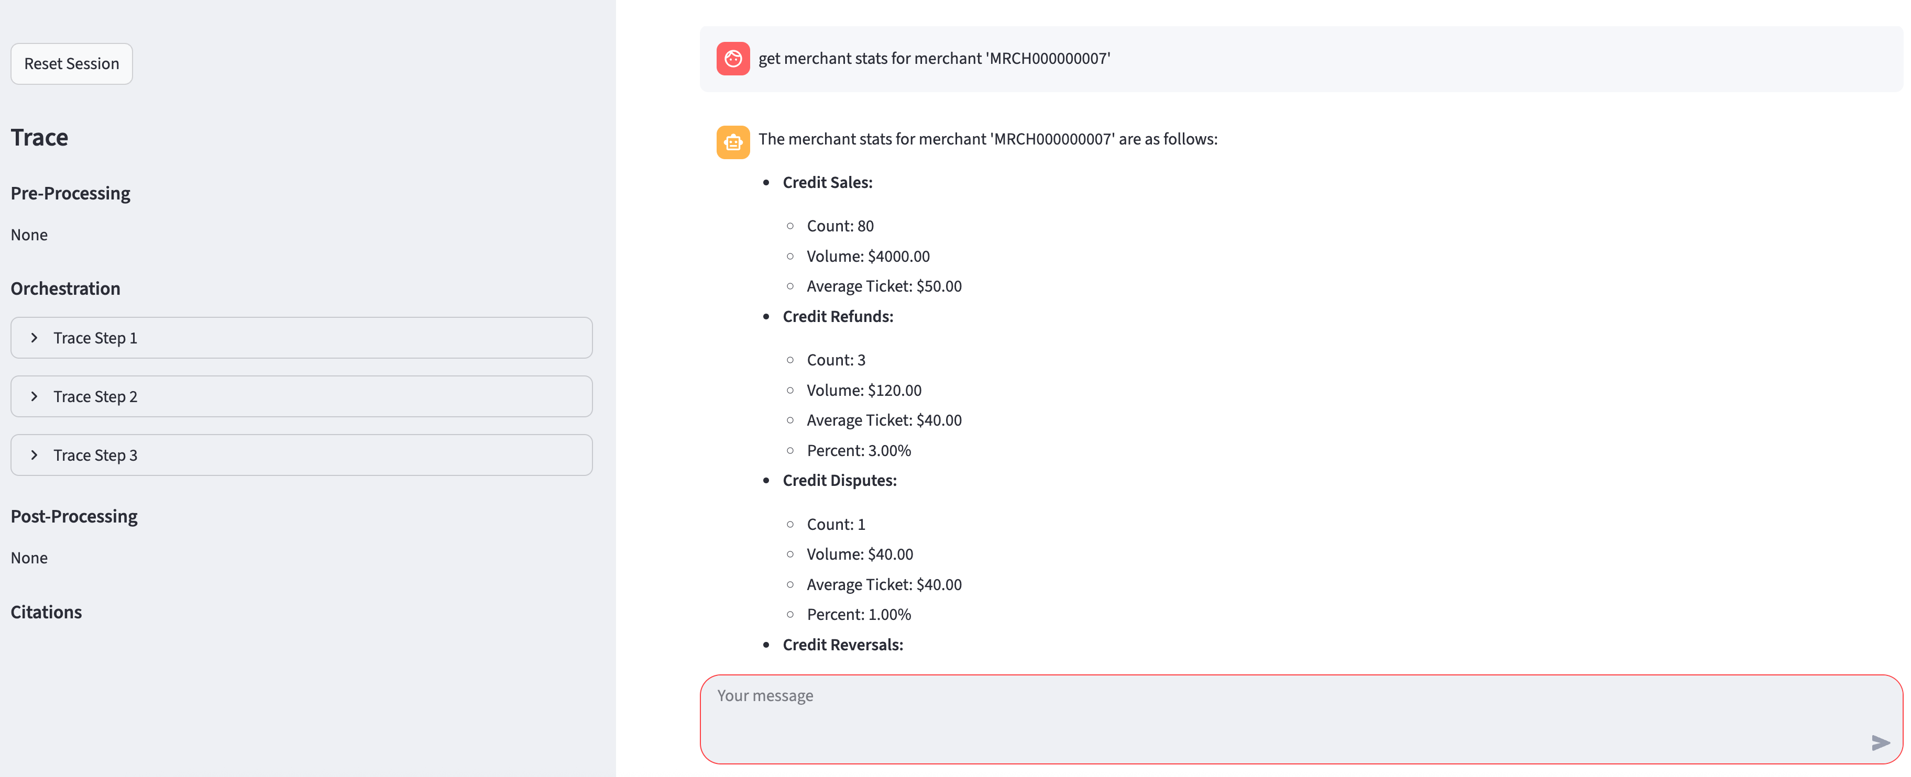
Task: Click the Reset Session button
Action: pyautogui.click(x=71, y=64)
